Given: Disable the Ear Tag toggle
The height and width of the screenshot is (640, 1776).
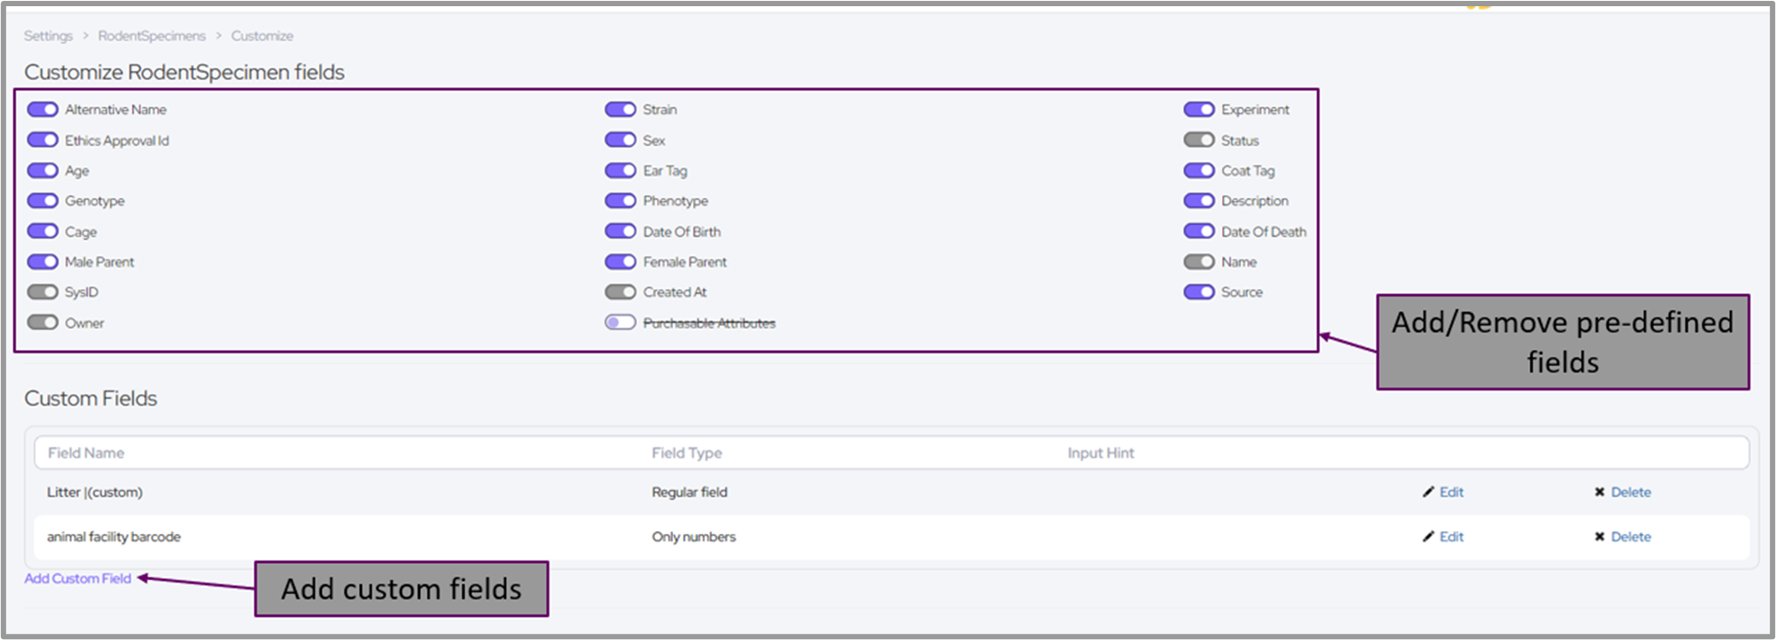Looking at the screenshot, I should [x=620, y=171].
